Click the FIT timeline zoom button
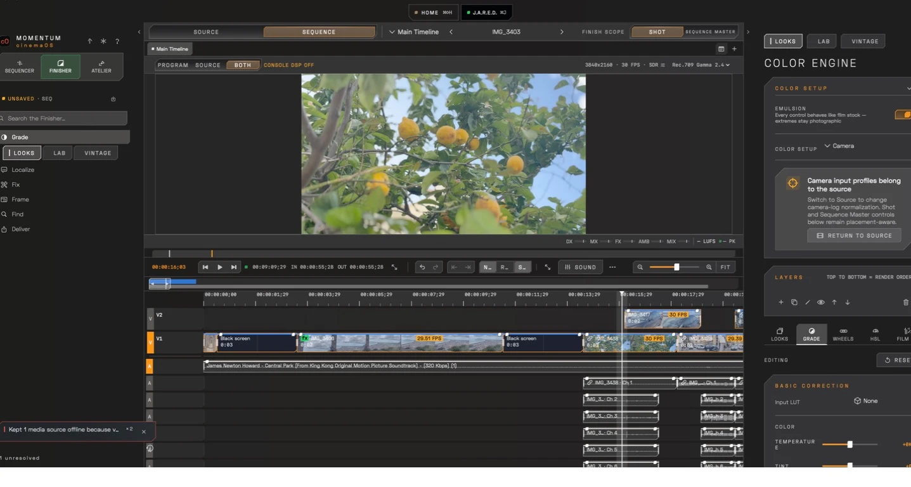Viewport: 911px width, 487px height. click(x=725, y=268)
